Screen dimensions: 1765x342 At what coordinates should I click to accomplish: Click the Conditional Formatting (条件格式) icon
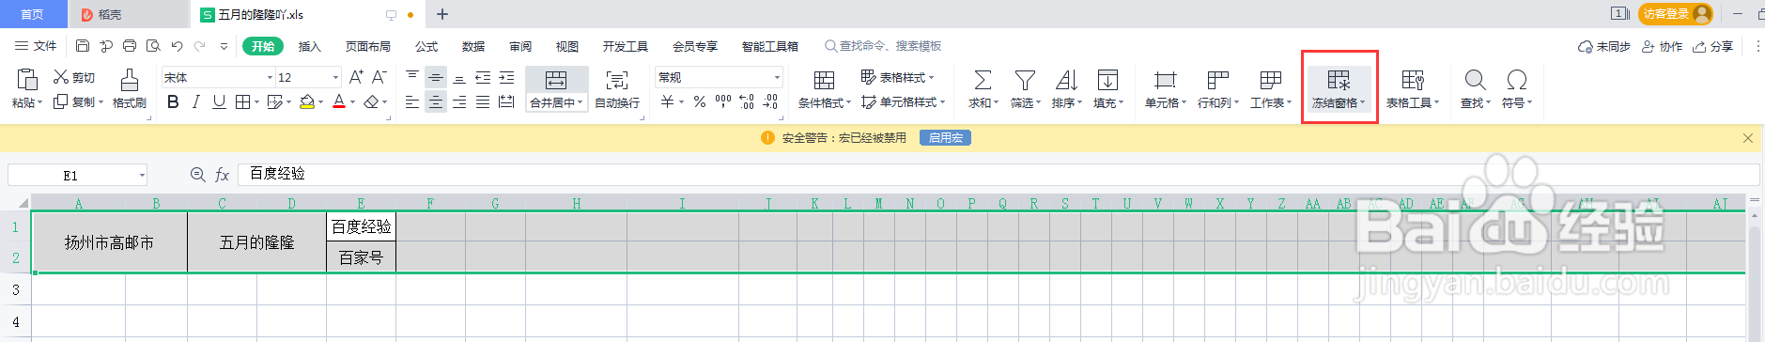(x=824, y=80)
